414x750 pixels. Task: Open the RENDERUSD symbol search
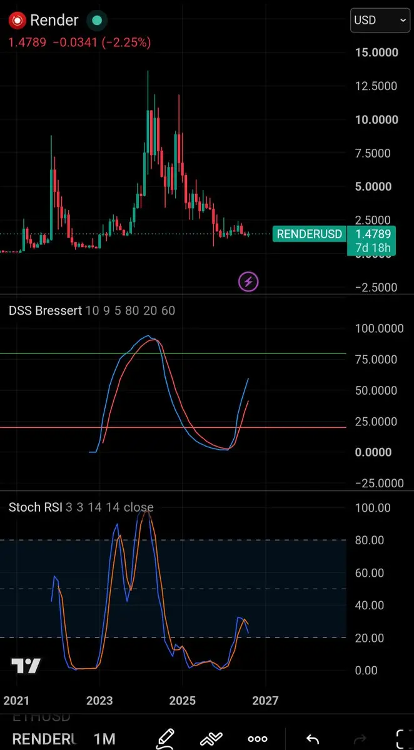[x=44, y=739]
